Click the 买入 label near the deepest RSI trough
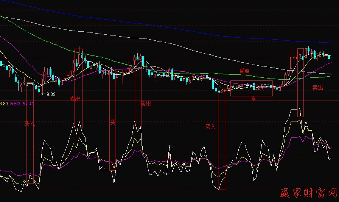339x202 pixels. 210,126
